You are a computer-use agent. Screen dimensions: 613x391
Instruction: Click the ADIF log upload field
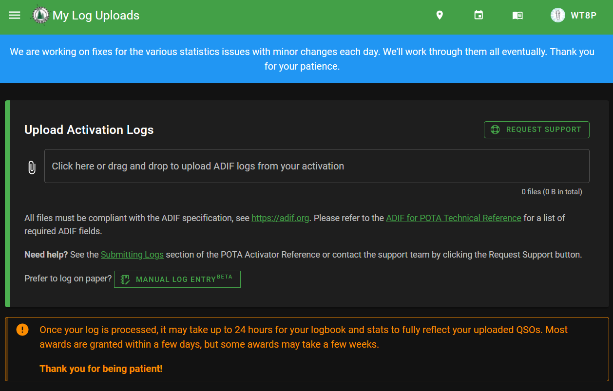pos(317,166)
